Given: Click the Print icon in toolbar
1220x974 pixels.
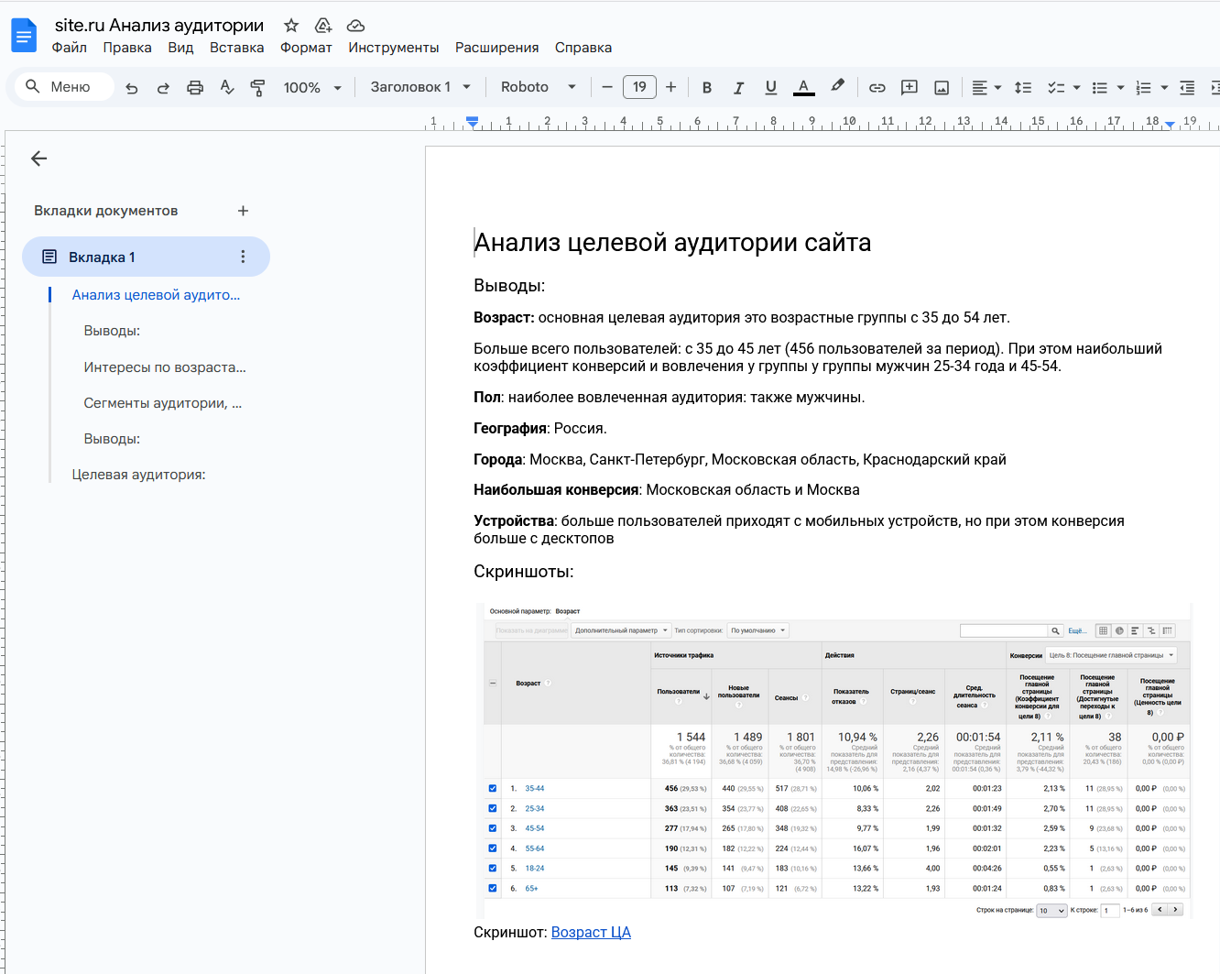Looking at the screenshot, I should click(195, 88).
